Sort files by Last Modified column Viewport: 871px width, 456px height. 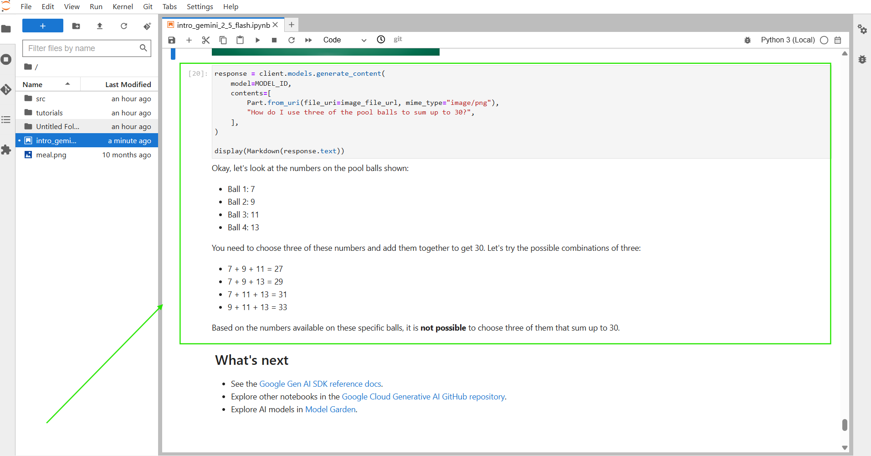(x=128, y=84)
